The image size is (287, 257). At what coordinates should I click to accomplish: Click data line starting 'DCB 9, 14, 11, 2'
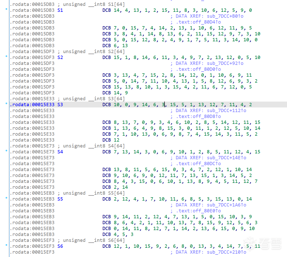tap(177, 217)
